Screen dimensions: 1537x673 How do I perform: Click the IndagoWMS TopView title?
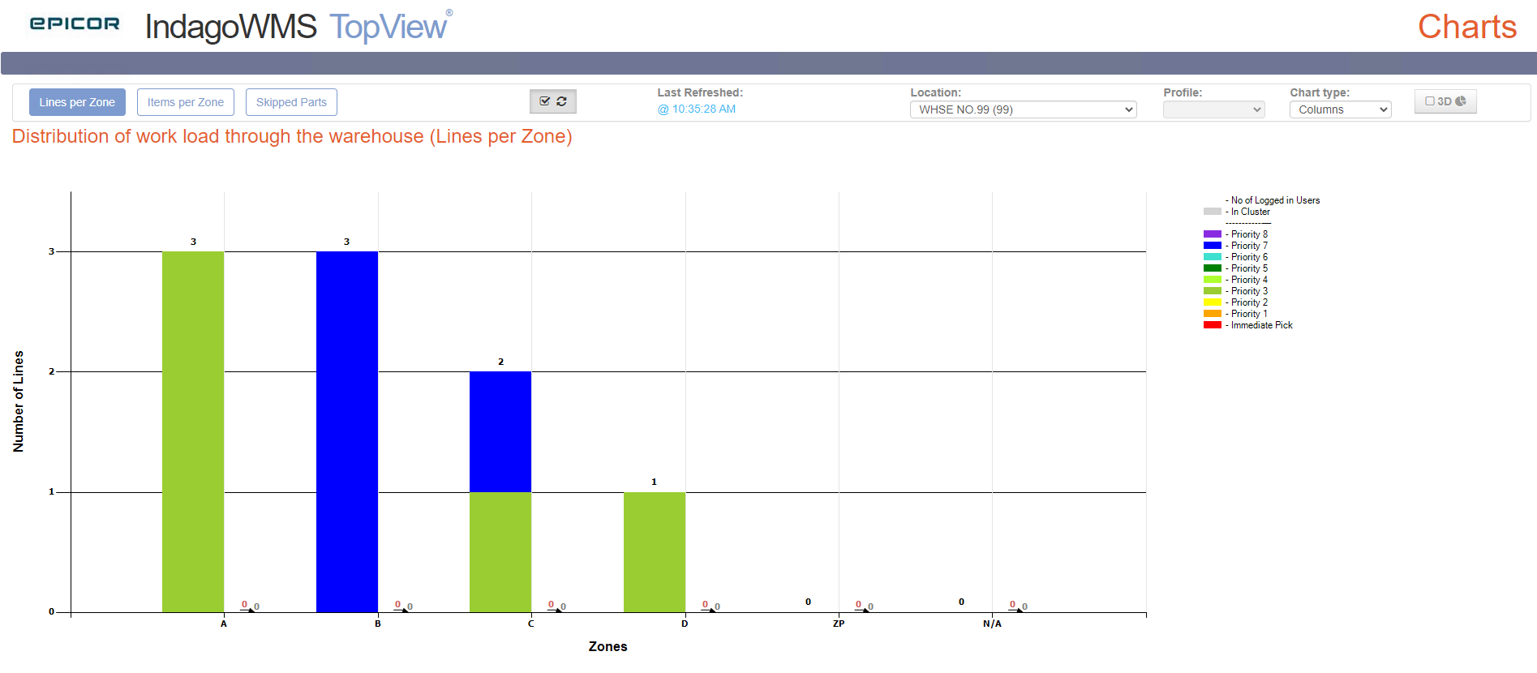click(298, 27)
